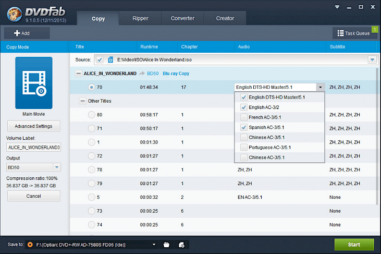Click the Subtitle column header
The height and width of the screenshot is (254, 381).
337,46
